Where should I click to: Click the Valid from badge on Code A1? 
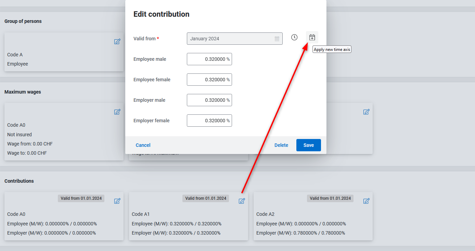[206, 198]
